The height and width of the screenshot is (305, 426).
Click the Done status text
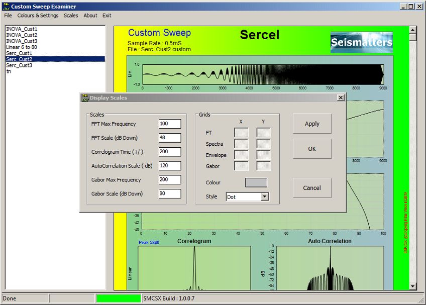10,298
